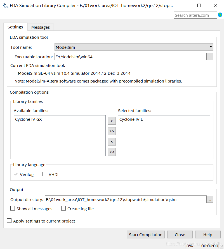224x249 pixels.
Task: Enable Show all messages
Action: pos(13,208)
